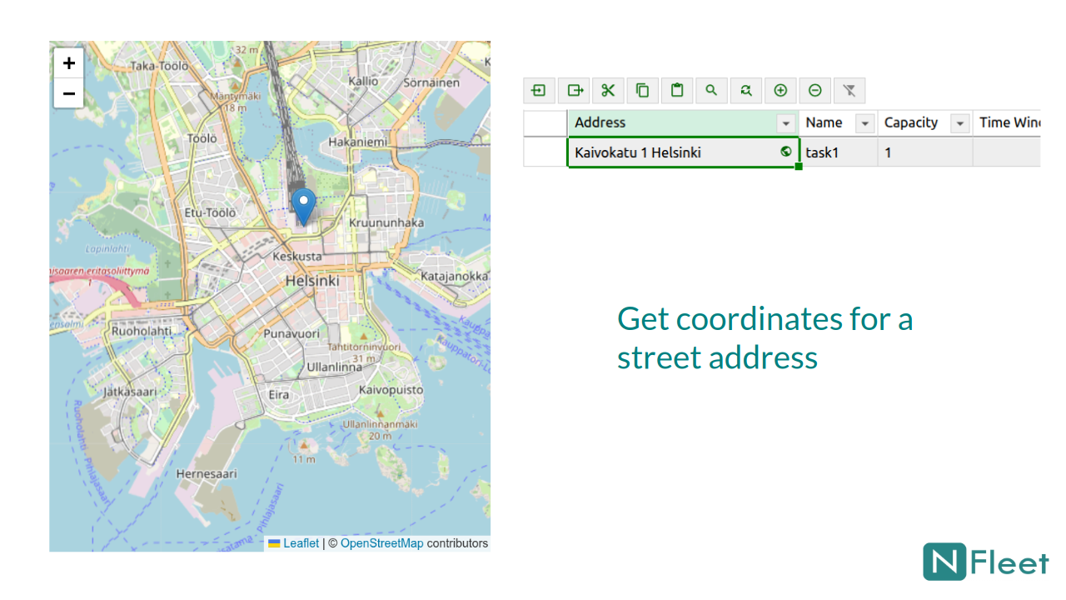Viewport: 1066px width, 600px height.
Task: Click the import icon in the table toolbar
Action: 539,91
